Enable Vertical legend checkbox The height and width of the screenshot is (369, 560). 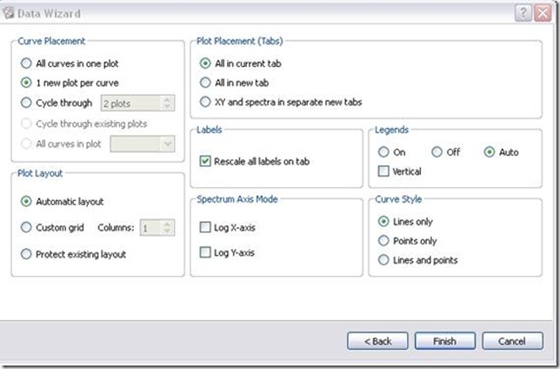tap(383, 171)
